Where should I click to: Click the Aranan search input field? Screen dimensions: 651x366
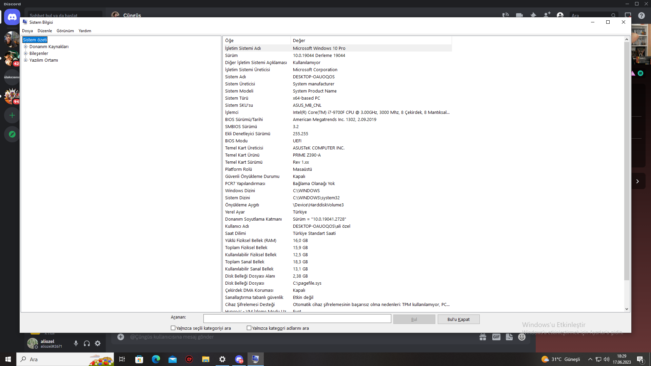[x=297, y=319]
